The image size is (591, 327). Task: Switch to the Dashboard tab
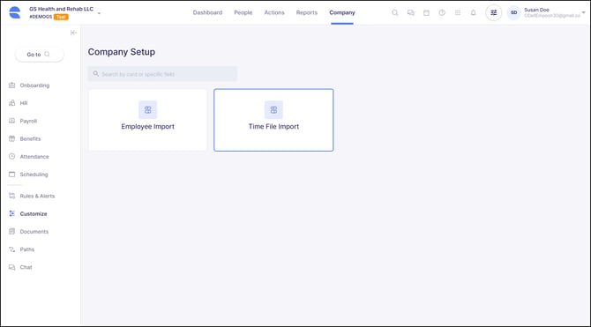coord(207,12)
